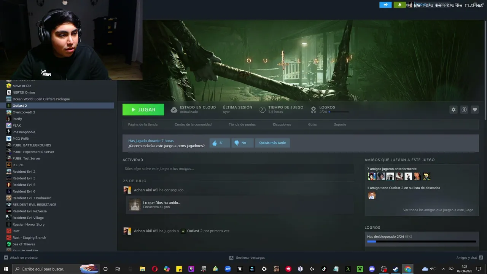Open Discord from the taskbar
This screenshot has width=487, height=274.
click(372, 269)
